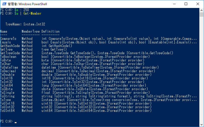Click the empty scrollbar track area
This screenshot has width=204, height=127.
(x=201, y=70)
